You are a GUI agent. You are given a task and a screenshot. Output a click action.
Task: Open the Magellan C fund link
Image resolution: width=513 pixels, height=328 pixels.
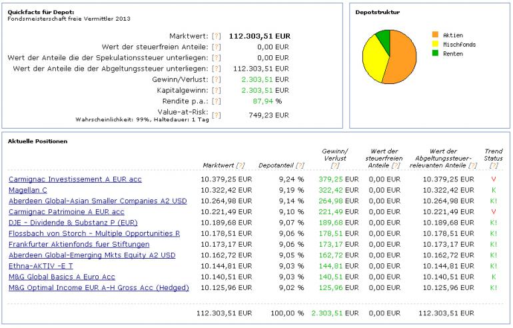click(x=28, y=190)
